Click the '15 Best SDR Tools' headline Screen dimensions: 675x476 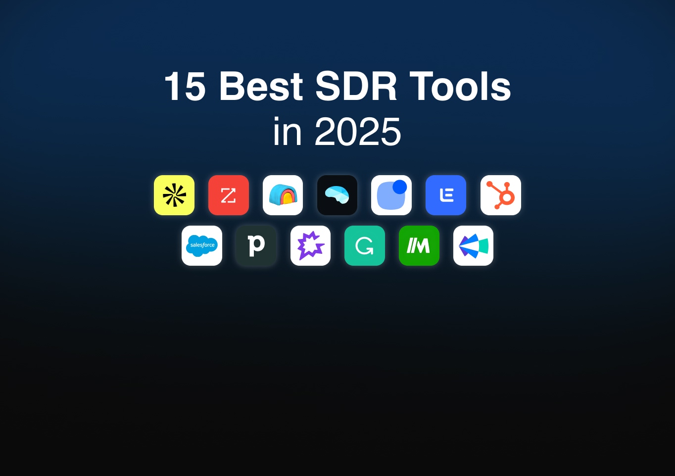pyautogui.click(x=337, y=86)
